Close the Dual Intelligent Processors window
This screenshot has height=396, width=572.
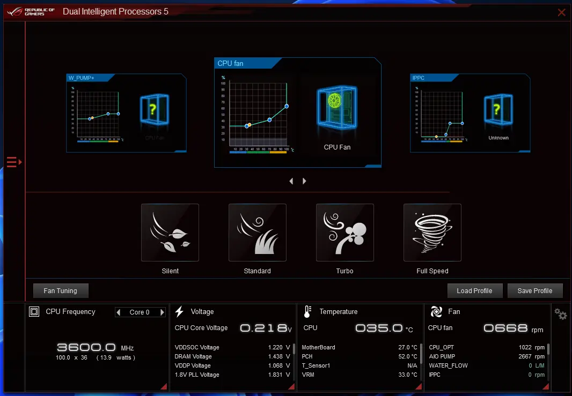click(x=561, y=12)
